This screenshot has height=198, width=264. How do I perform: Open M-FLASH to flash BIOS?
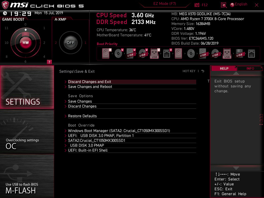(27, 176)
